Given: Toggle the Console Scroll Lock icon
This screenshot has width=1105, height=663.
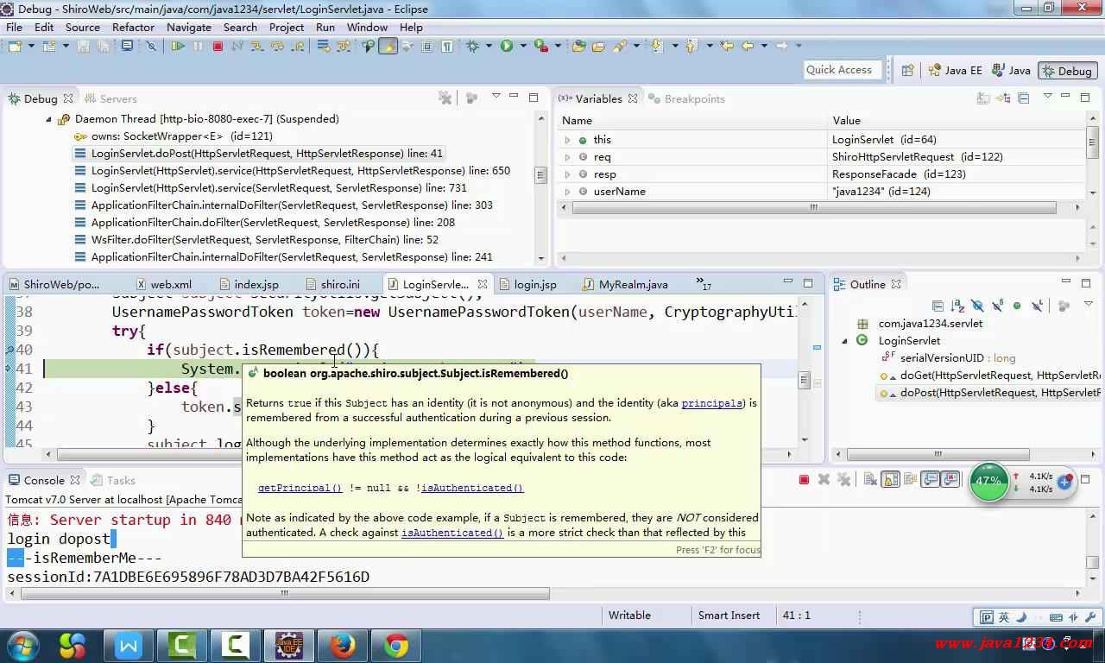Looking at the screenshot, I should coord(890,479).
